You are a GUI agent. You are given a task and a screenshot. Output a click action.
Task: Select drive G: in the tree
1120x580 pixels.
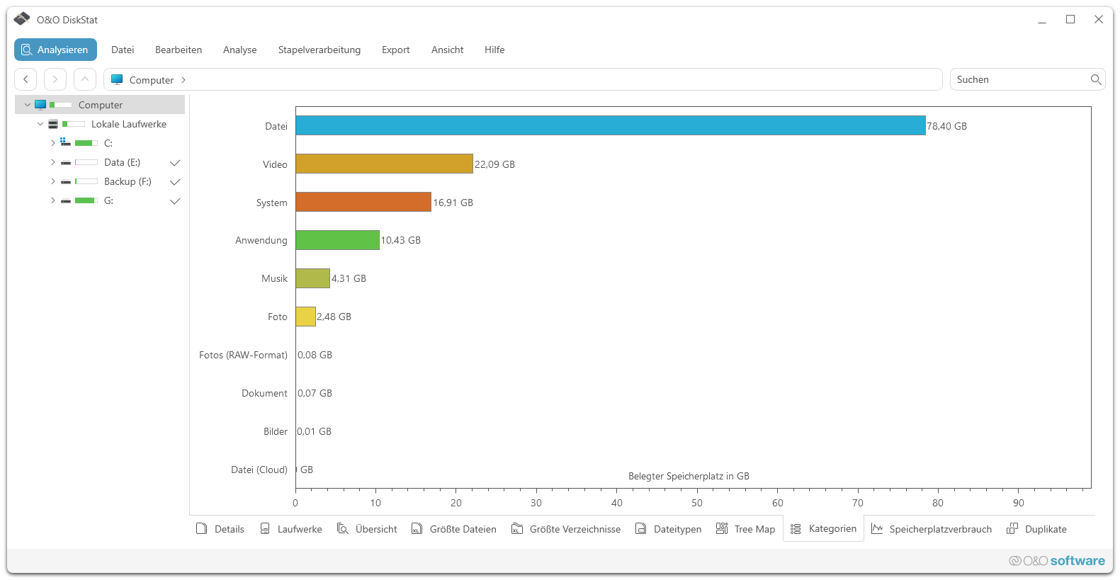tap(108, 200)
